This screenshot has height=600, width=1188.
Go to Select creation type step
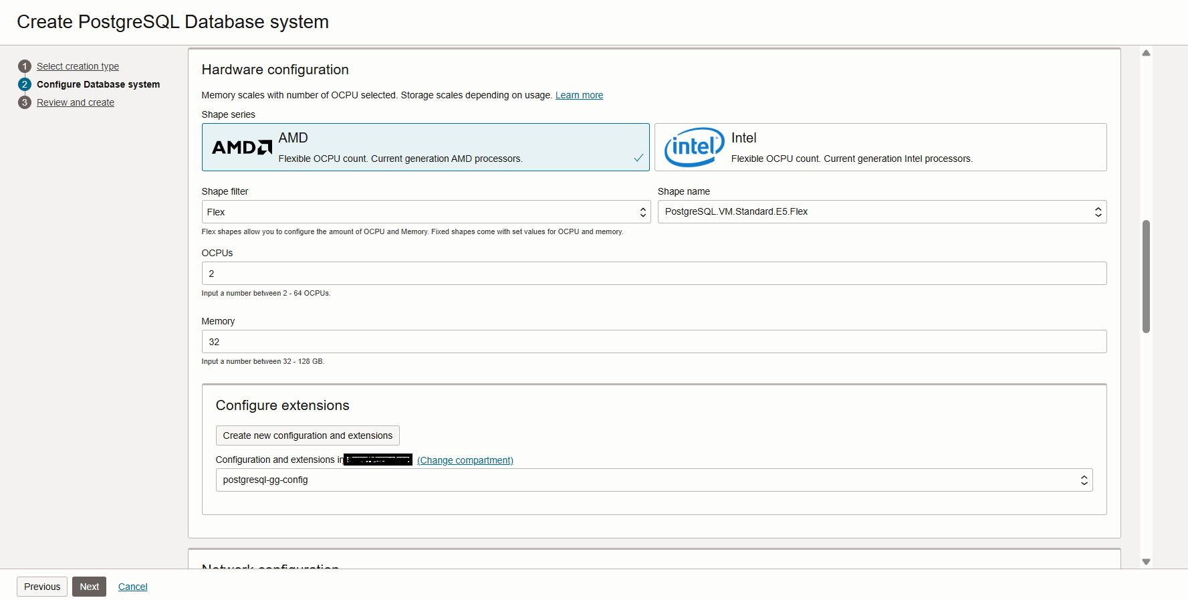click(78, 66)
